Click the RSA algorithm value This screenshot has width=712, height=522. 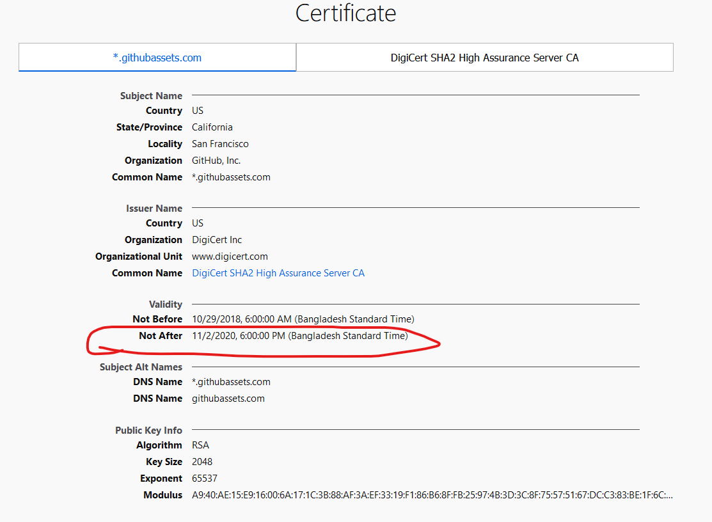(x=200, y=445)
